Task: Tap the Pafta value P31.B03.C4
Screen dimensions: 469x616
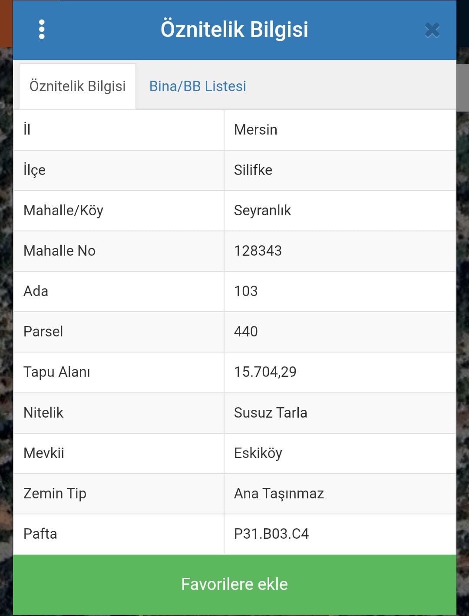Action: (x=271, y=534)
